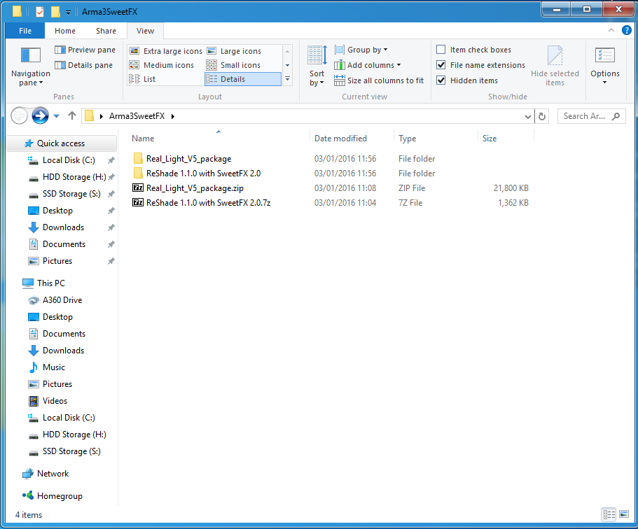Open the File tab
This screenshot has height=529, width=638.
[x=25, y=31]
